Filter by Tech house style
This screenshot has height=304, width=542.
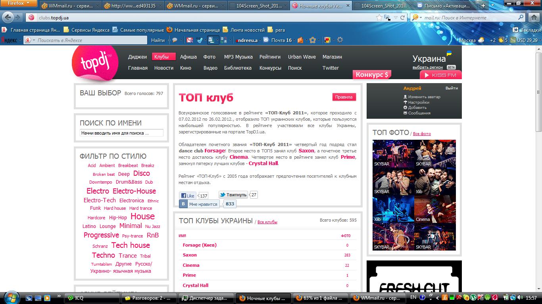pyautogui.click(x=131, y=245)
